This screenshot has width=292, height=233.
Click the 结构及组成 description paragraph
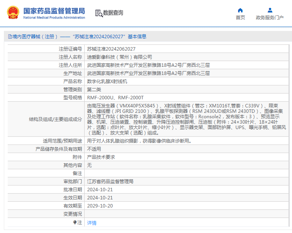[x=187, y=119]
